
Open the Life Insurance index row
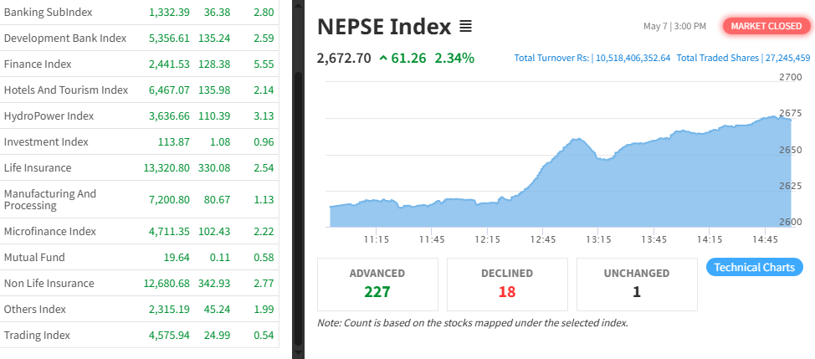tap(38, 168)
